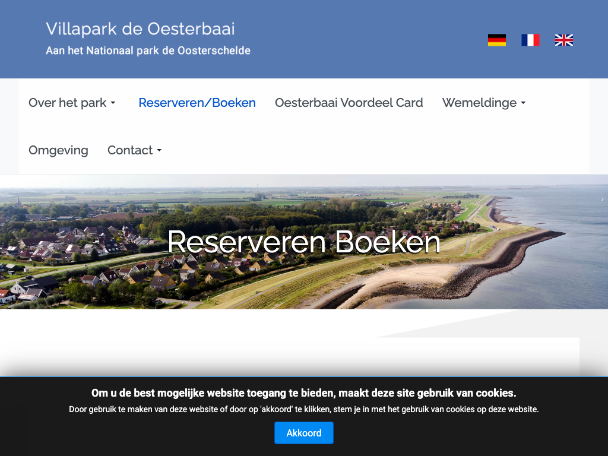Go to the Omgeving page
The width and height of the screenshot is (608, 456).
[59, 150]
